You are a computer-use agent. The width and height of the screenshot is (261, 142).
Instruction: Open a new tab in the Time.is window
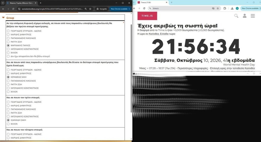coord(171,2)
